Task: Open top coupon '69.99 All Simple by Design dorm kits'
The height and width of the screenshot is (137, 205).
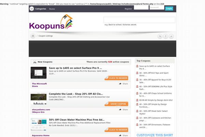Action: tap(156, 100)
